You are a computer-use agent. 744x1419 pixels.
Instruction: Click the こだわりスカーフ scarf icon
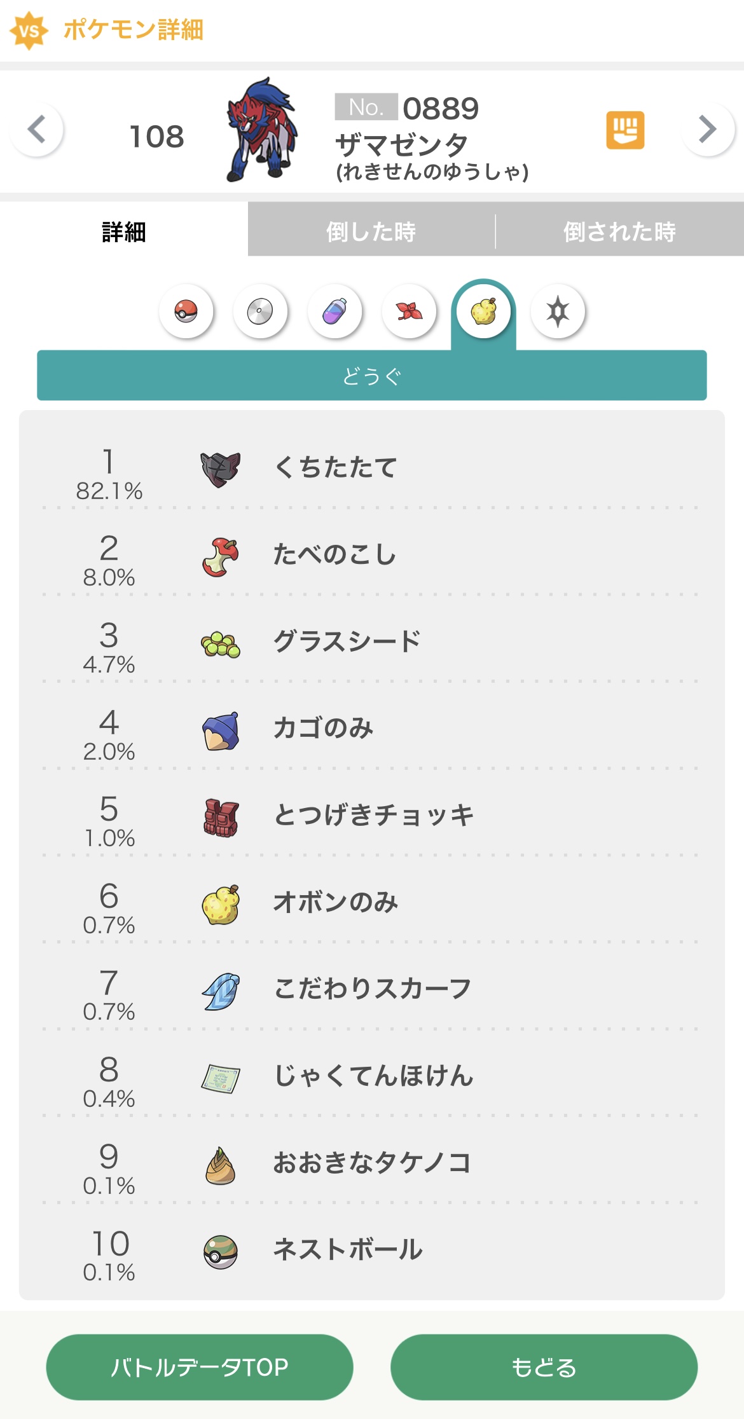[x=220, y=991]
